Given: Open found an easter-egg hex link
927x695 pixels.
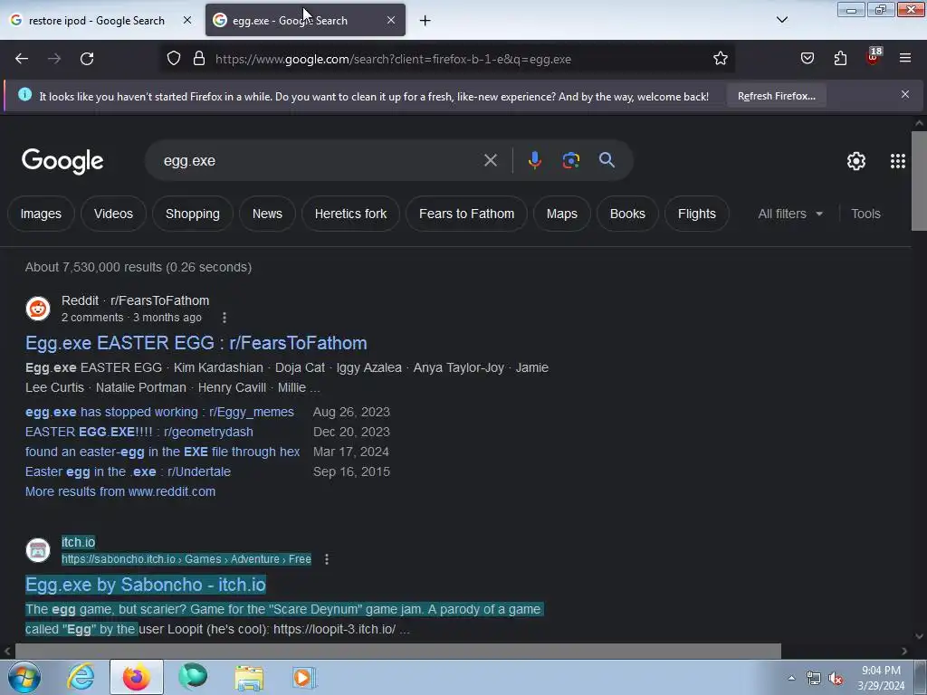Looking at the screenshot, I should click(x=163, y=452).
